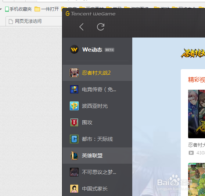Open 英雄联盟 from the sidebar
The height and width of the screenshot is (196, 205).
coord(97,156)
